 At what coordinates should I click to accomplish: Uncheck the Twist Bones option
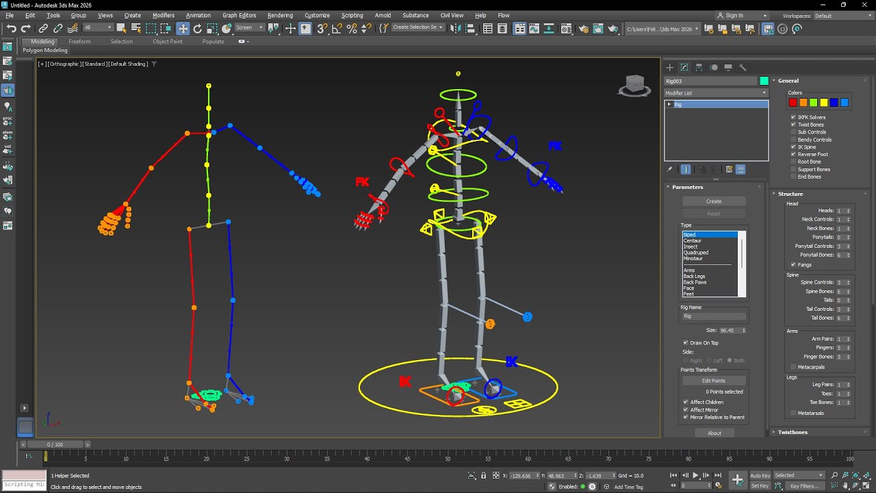(793, 125)
